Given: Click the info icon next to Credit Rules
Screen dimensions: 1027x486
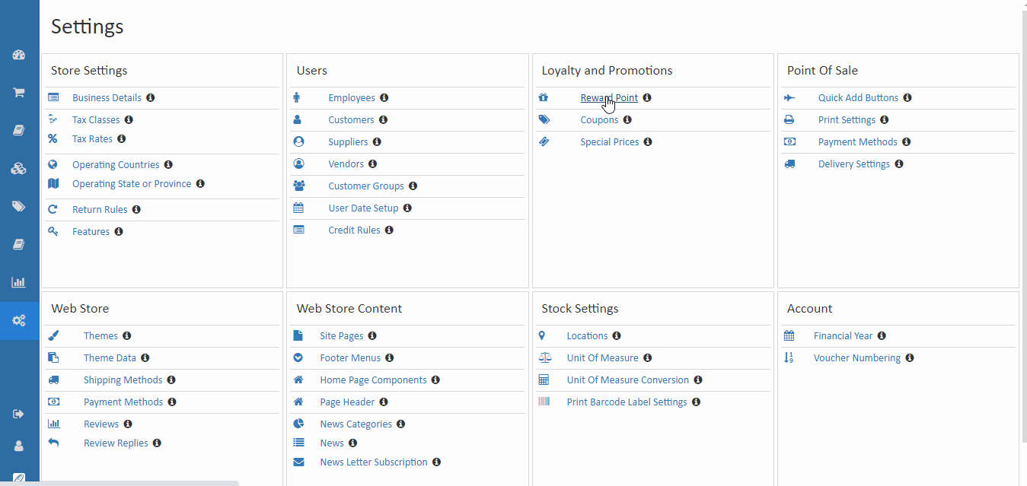Looking at the screenshot, I should tap(389, 230).
